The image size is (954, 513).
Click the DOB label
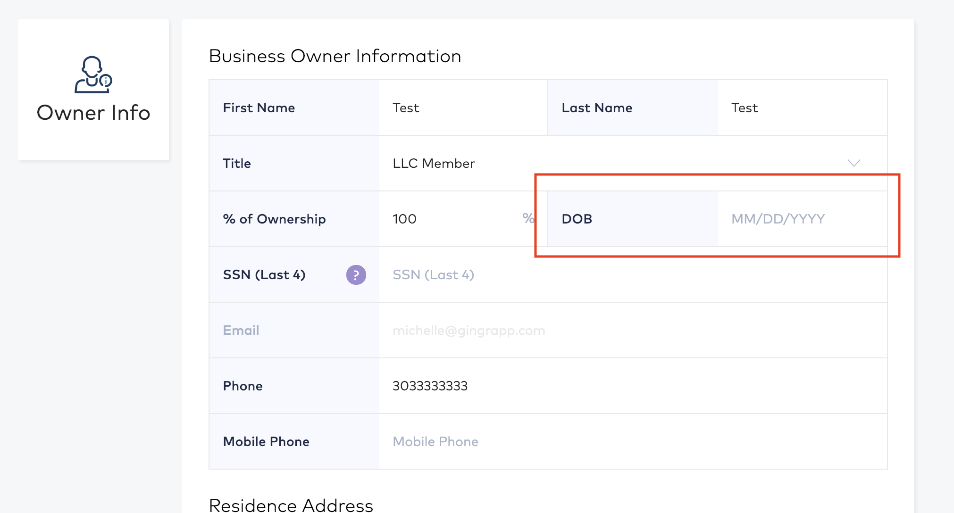[x=577, y=219]
